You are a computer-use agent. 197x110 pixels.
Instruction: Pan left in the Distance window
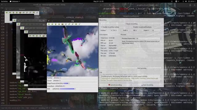tap(7, 13)
